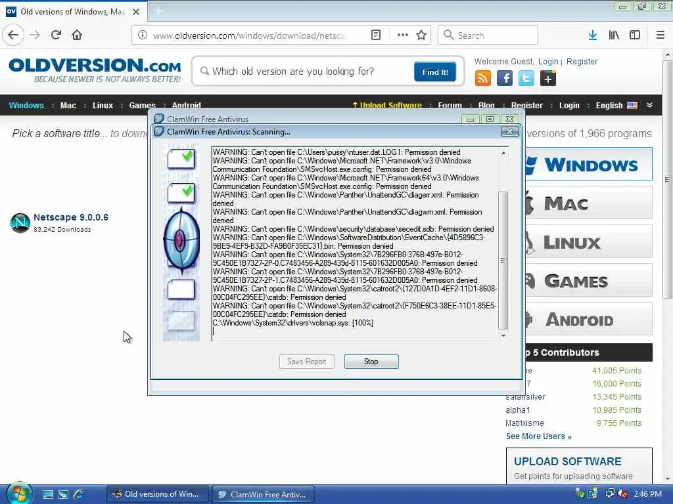Screen dimensions: 673x504
Task: Click the alpha1 contributor name
Action: click(x=518, y=410)
